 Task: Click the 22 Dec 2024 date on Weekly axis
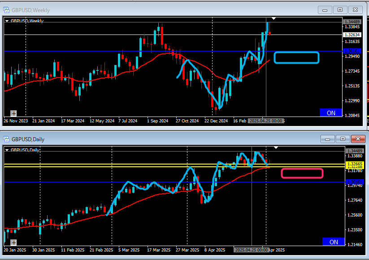click(216, 121)
